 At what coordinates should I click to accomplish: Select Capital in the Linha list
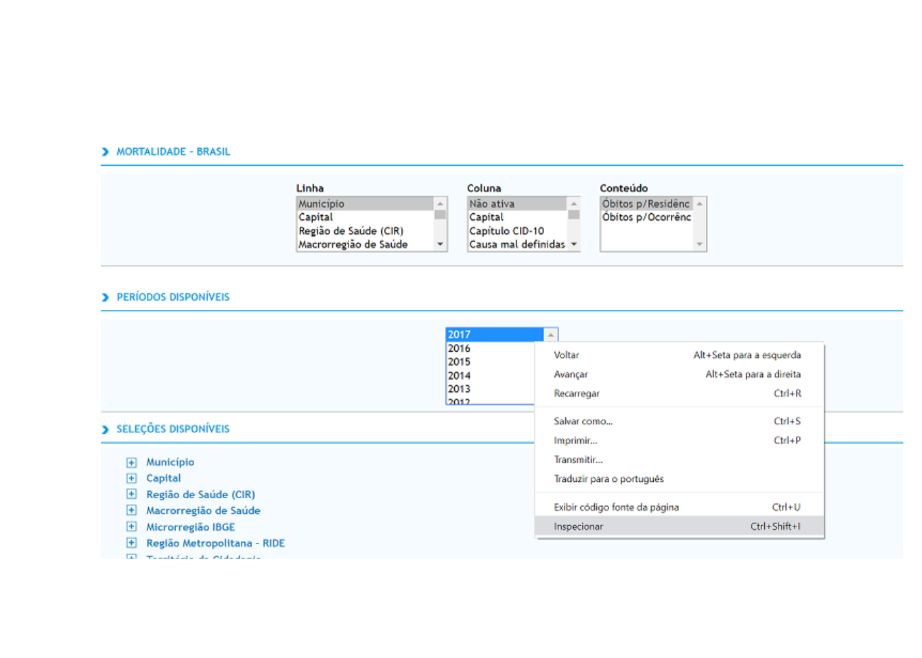(316, 217)
